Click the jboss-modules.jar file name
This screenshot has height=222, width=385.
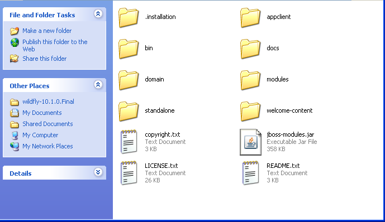(x=290, y=134)
